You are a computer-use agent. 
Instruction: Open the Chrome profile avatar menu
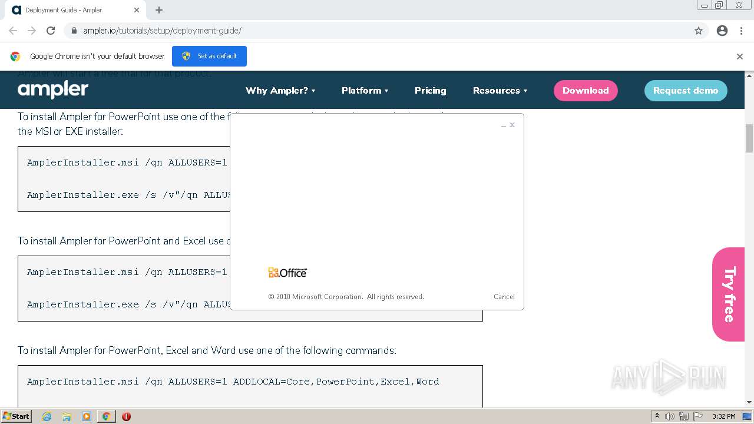pos(722,31)
